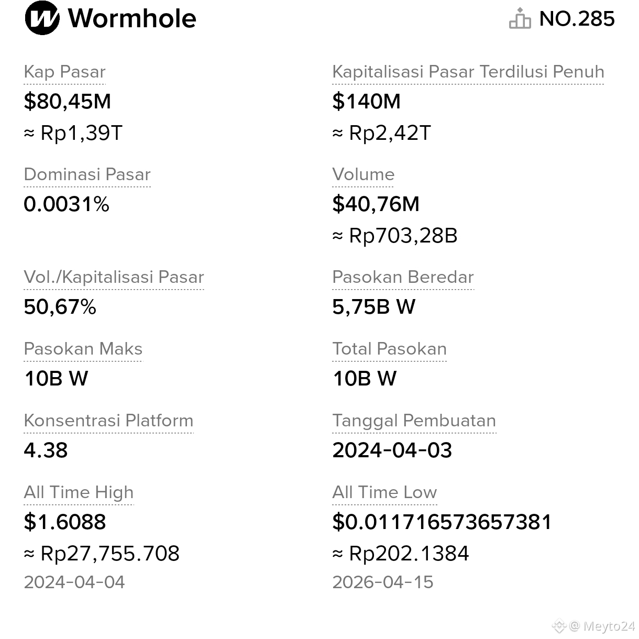Tap the Volume label
The height and width of the screenshot is (639, 639).
tap(363, 174)
